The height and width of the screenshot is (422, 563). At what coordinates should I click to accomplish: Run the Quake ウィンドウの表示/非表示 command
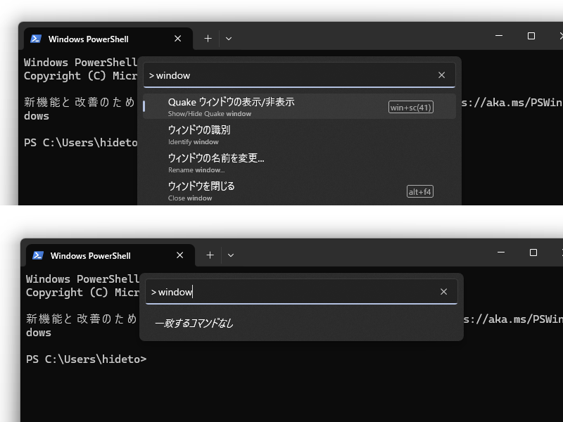246,105
